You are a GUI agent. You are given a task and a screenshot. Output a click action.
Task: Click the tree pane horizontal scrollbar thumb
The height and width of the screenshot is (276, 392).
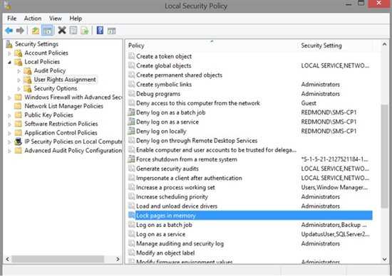(58, 259)
